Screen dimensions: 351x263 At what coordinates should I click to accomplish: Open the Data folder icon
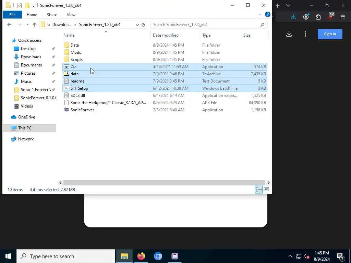(x=66, y=45)
